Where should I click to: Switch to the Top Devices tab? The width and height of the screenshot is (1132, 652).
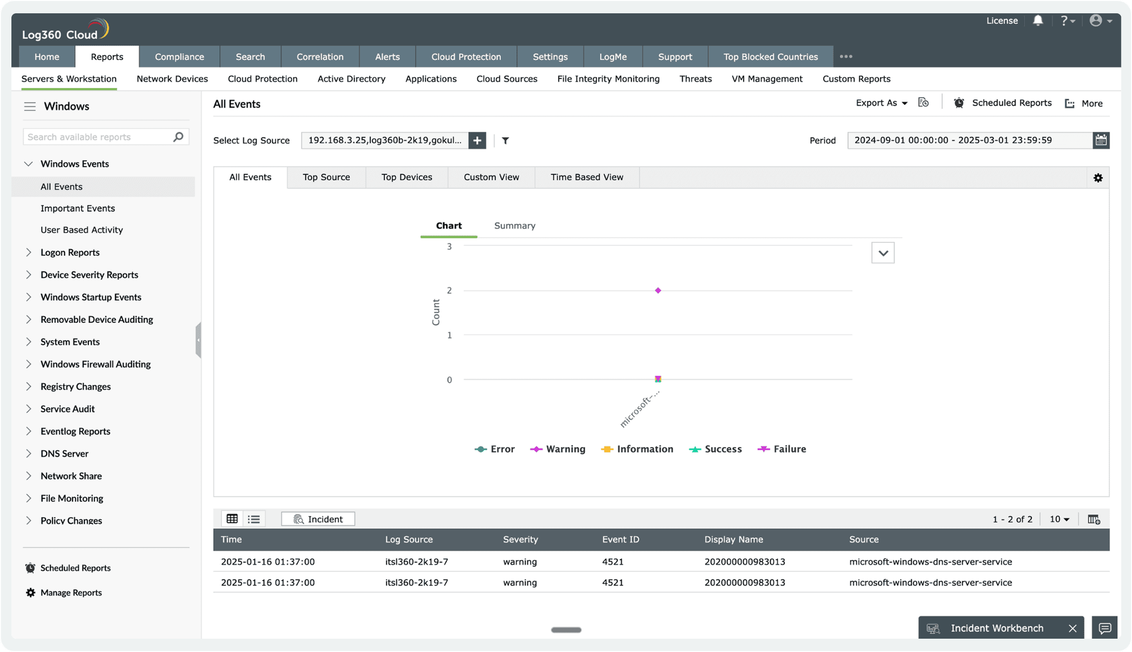407,177
